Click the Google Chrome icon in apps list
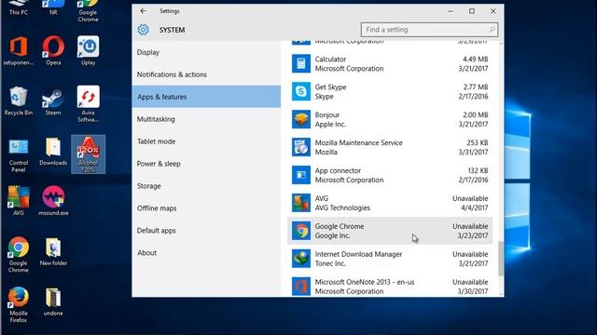The image size is (597, 335). (300, 231)
